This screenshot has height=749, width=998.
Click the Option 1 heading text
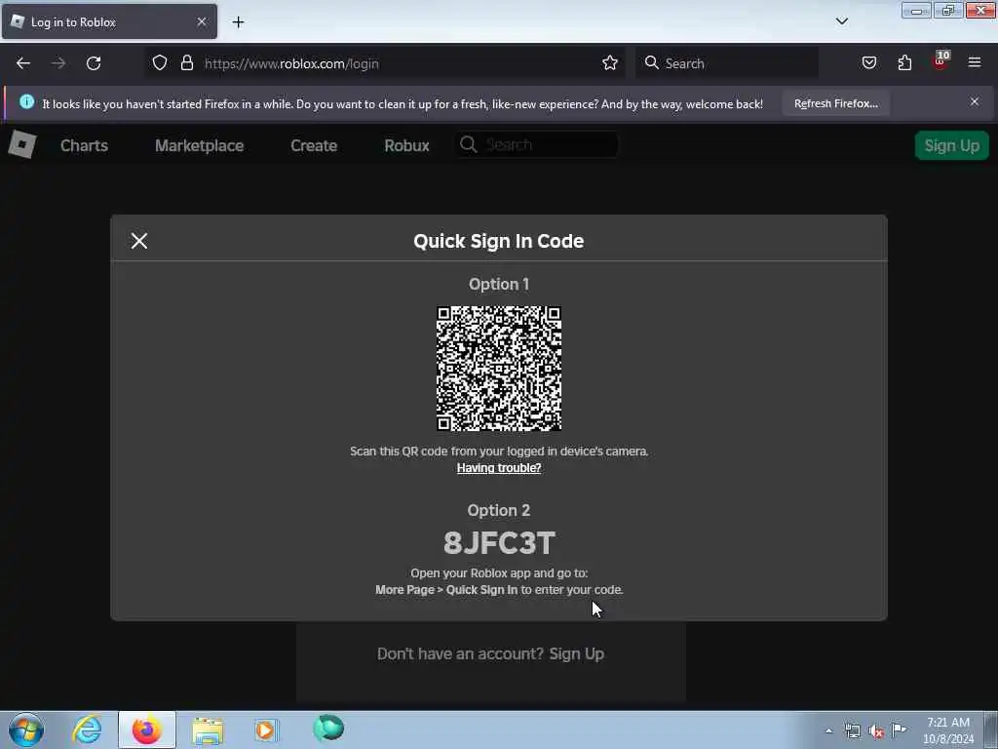(x=499, y=284)
